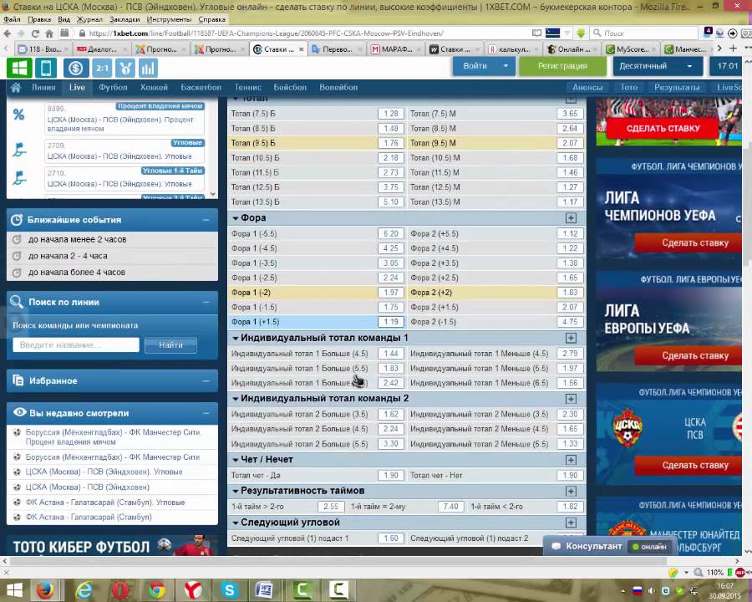Open the Баскетбол sport tab

click(x=201, y=87)
